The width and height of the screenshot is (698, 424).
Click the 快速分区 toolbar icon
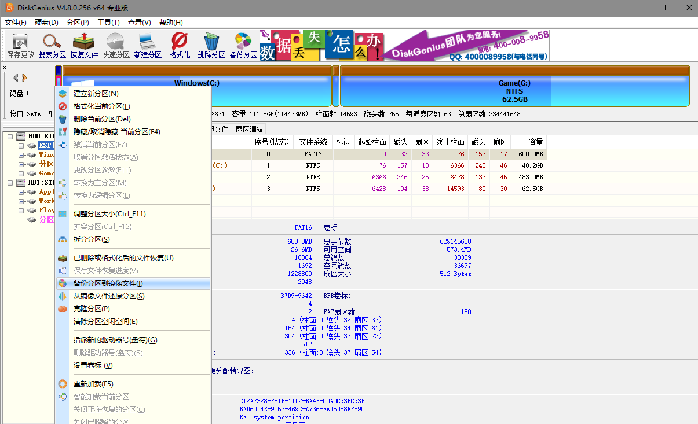116,46
